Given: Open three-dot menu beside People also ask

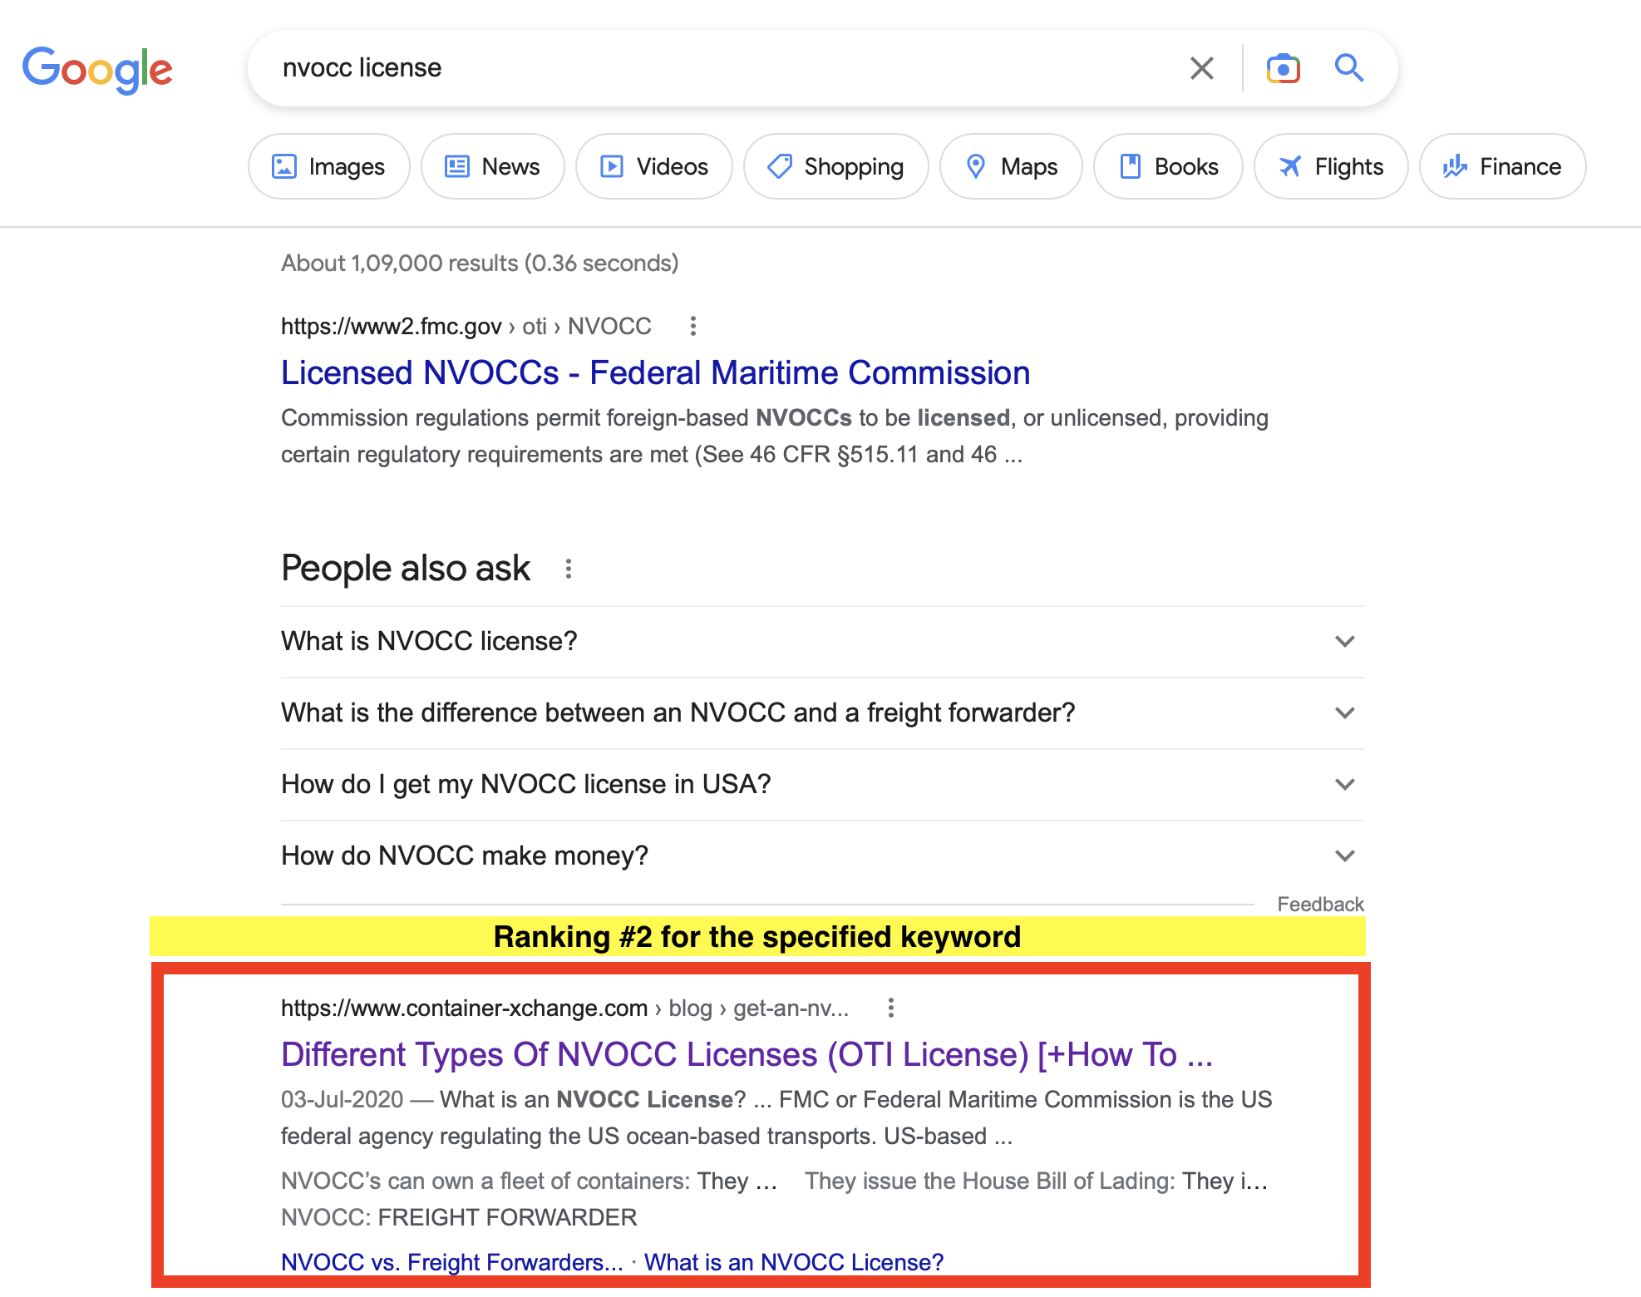Looking at the screenshot, I should click(x=569, y=569).
